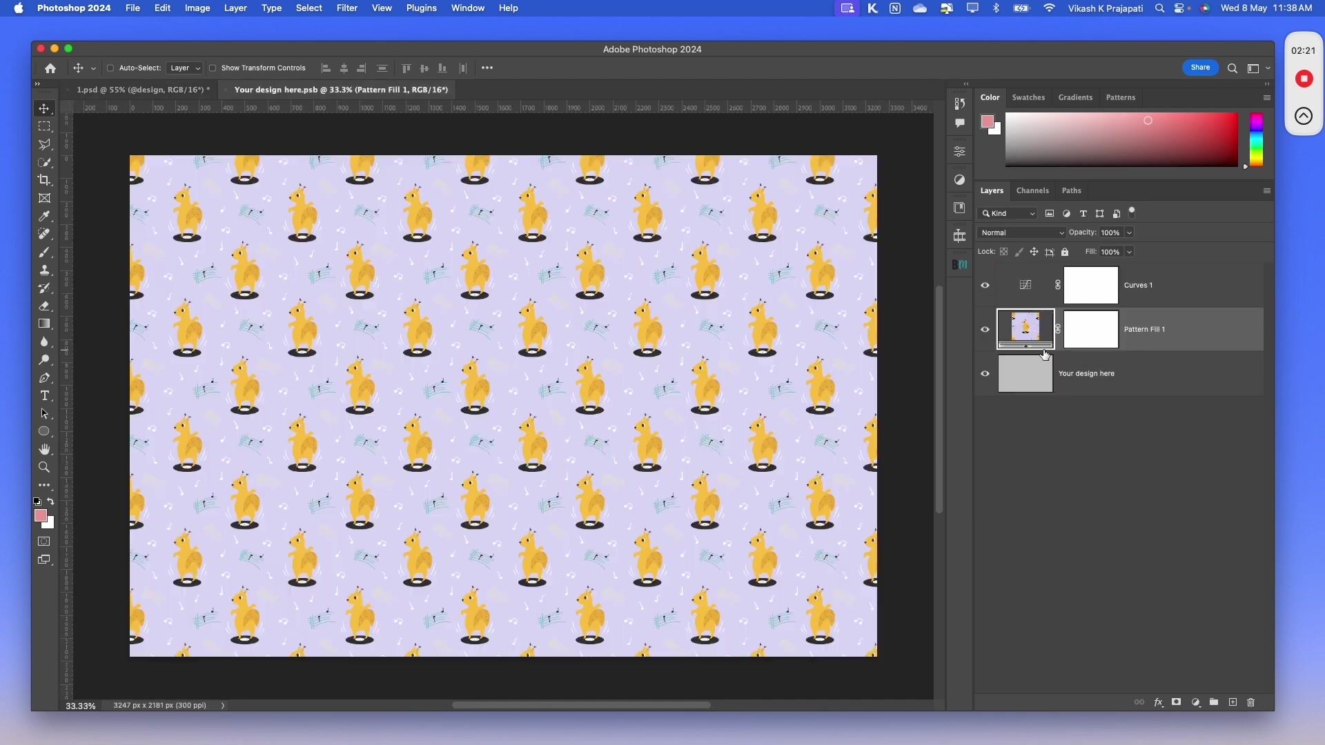Open the History panel icon
The height and width of the screenshot is (745, 1325).
(960, 103)
